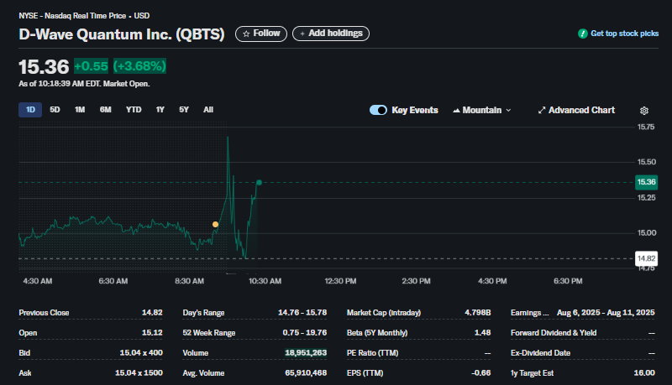Select the 1D time range tab
Image resolution: width=672 pixels, height=385 pixels.
pos(30,110)
